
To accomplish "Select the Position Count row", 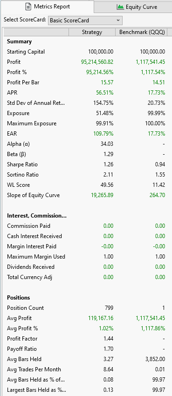I will tap(86, 308).
